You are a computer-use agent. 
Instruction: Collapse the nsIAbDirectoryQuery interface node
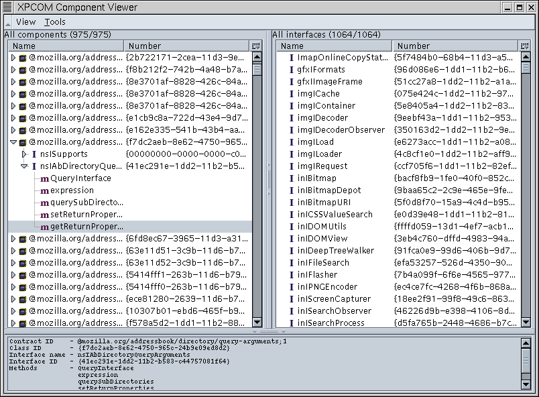24,166
